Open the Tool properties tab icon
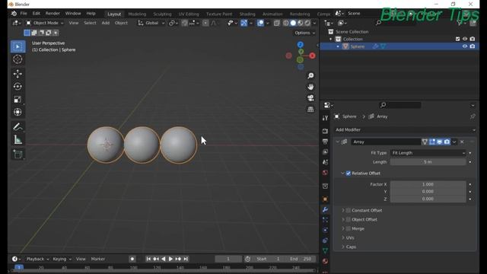The width and height of the screenshot is (487, 274). 325,118
